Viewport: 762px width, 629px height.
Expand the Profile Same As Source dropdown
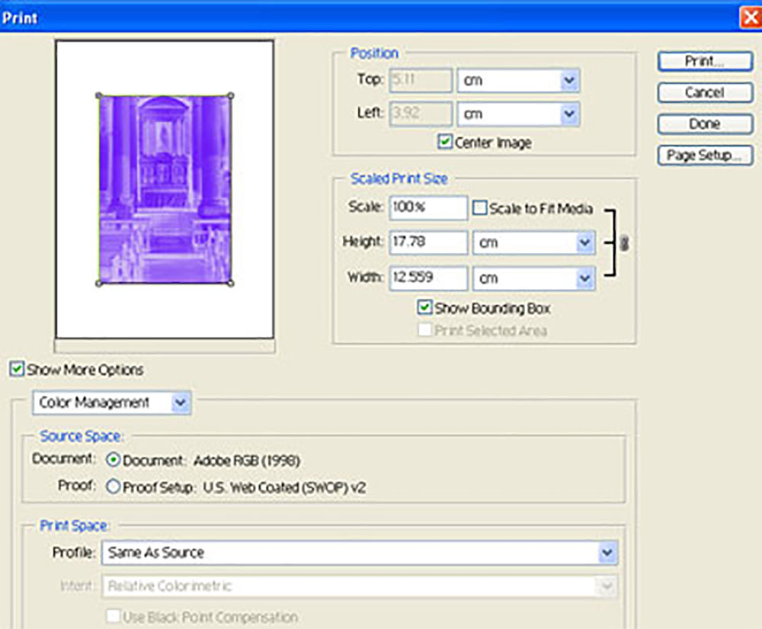tap(360, 553)
